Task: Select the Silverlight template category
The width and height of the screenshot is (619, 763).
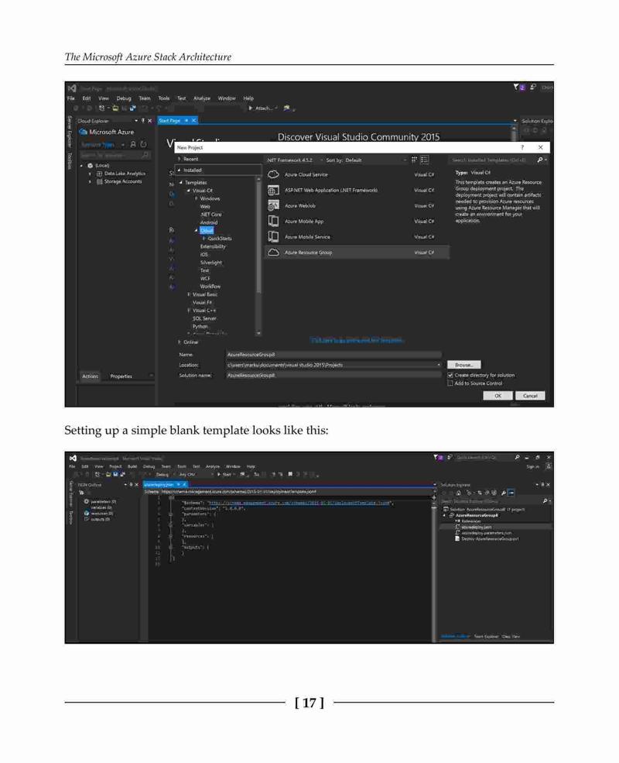Action: 211,263
